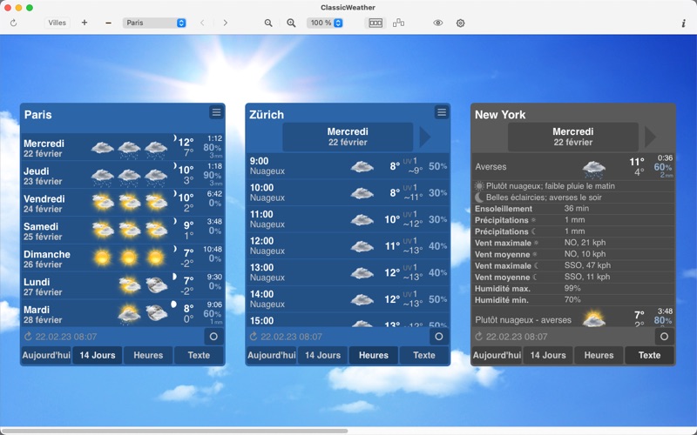The width and height of the screenshot is (697, 435).
Task: Click the refresh icon in the toolbar
Action: click(13, 23)
